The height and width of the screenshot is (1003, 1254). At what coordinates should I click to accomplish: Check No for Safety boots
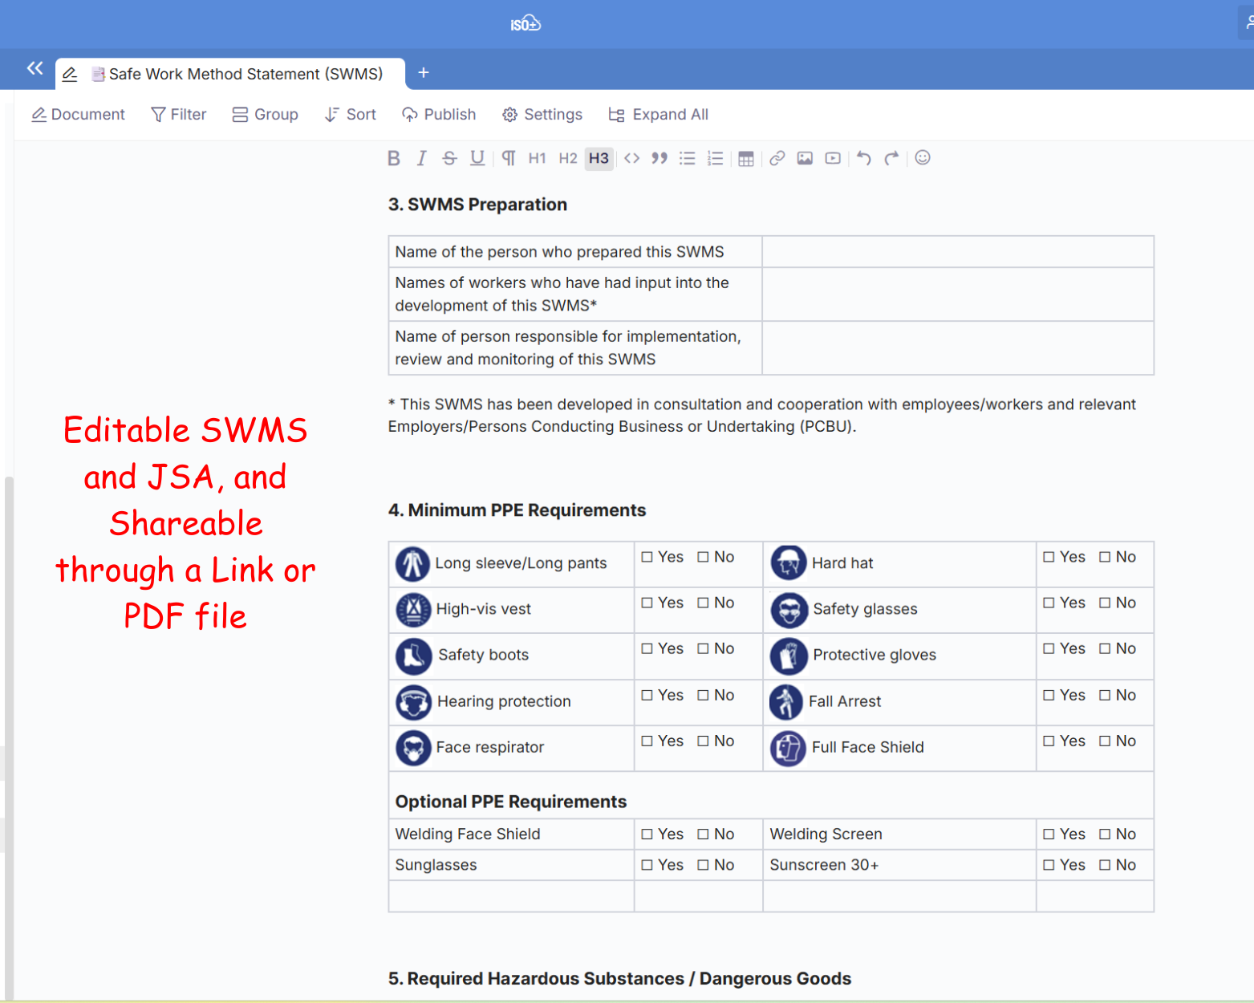click(704, 648)
